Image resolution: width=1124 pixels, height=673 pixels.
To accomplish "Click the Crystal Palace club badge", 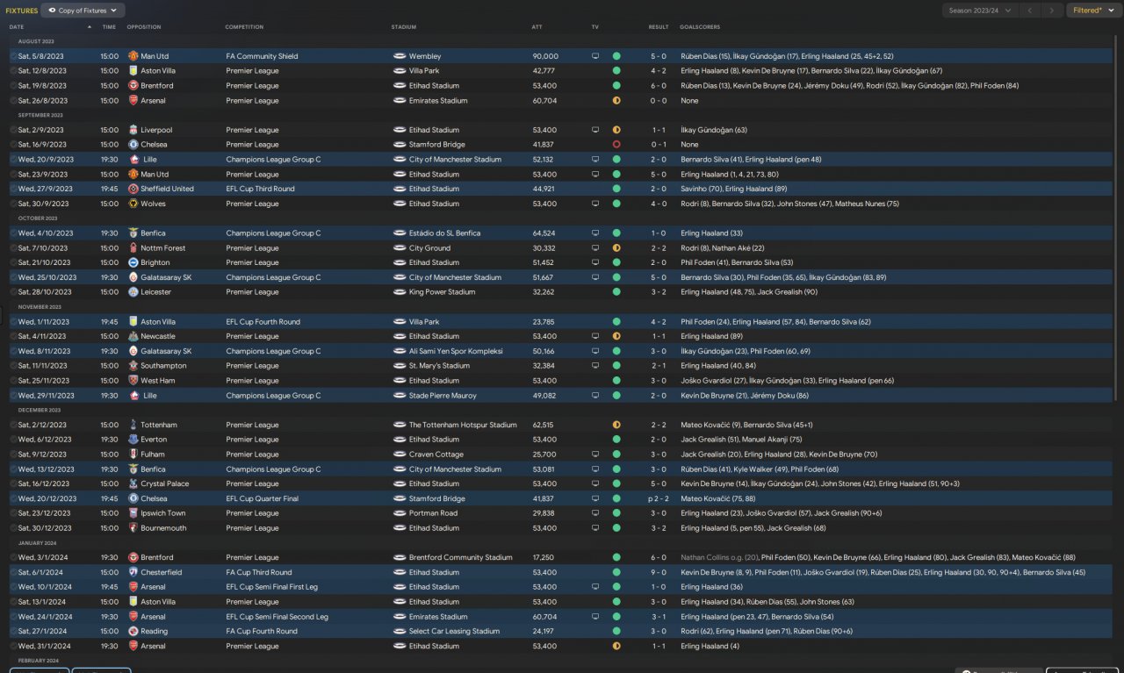I will coord(133,483).
